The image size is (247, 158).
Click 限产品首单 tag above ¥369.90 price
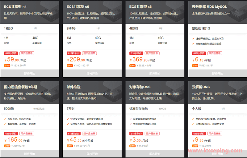click(x=152, y=53)
